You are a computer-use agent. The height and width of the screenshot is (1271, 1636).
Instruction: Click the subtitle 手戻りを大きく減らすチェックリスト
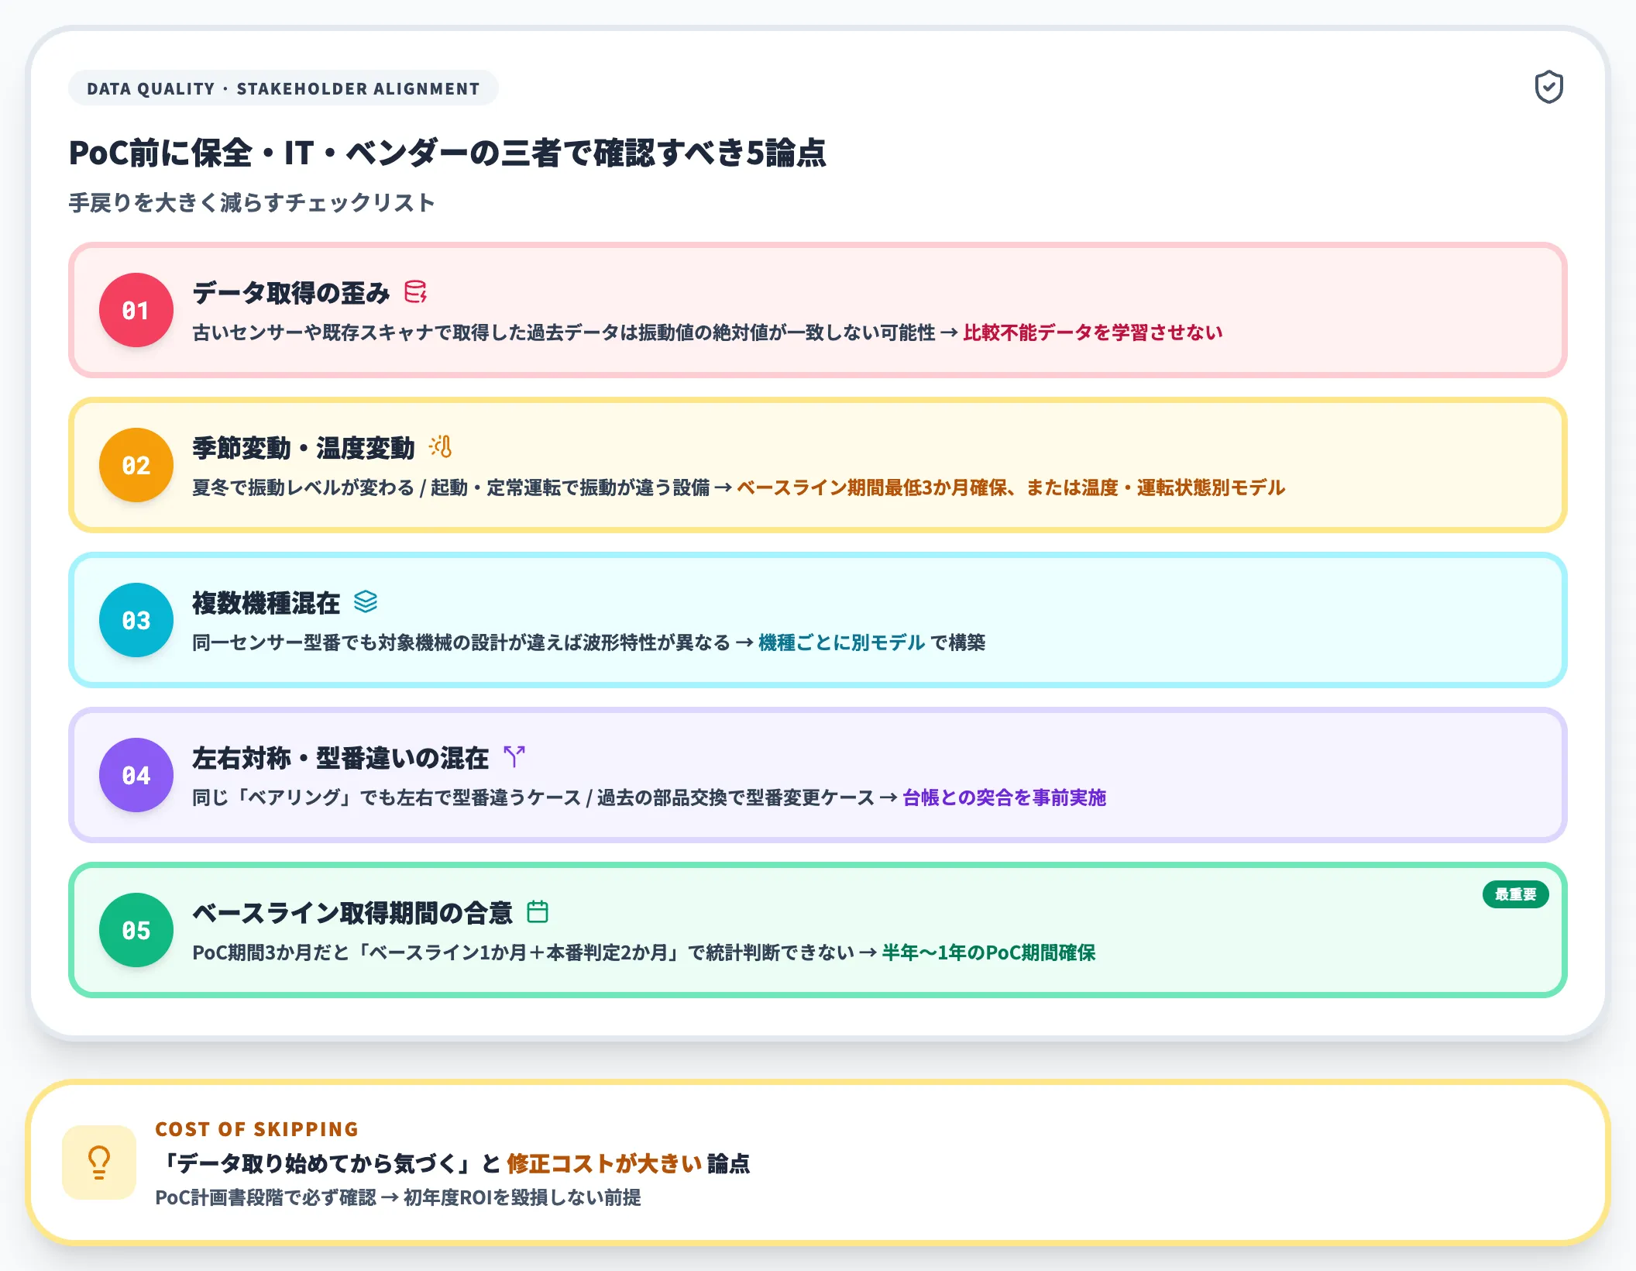pyautogui.click(x=252, y=203)
